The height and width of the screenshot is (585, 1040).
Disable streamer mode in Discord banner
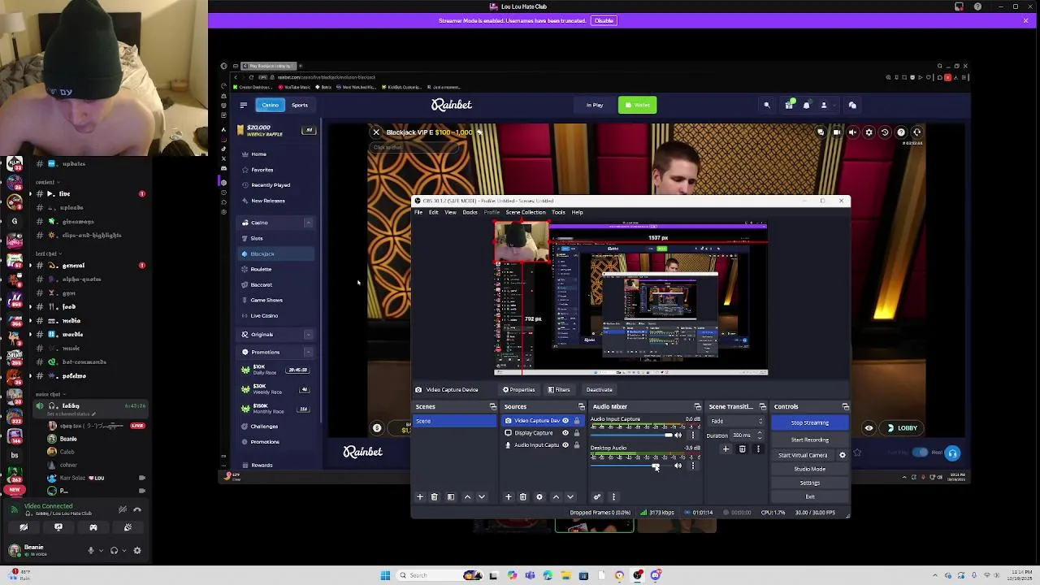tap(604, 20)
